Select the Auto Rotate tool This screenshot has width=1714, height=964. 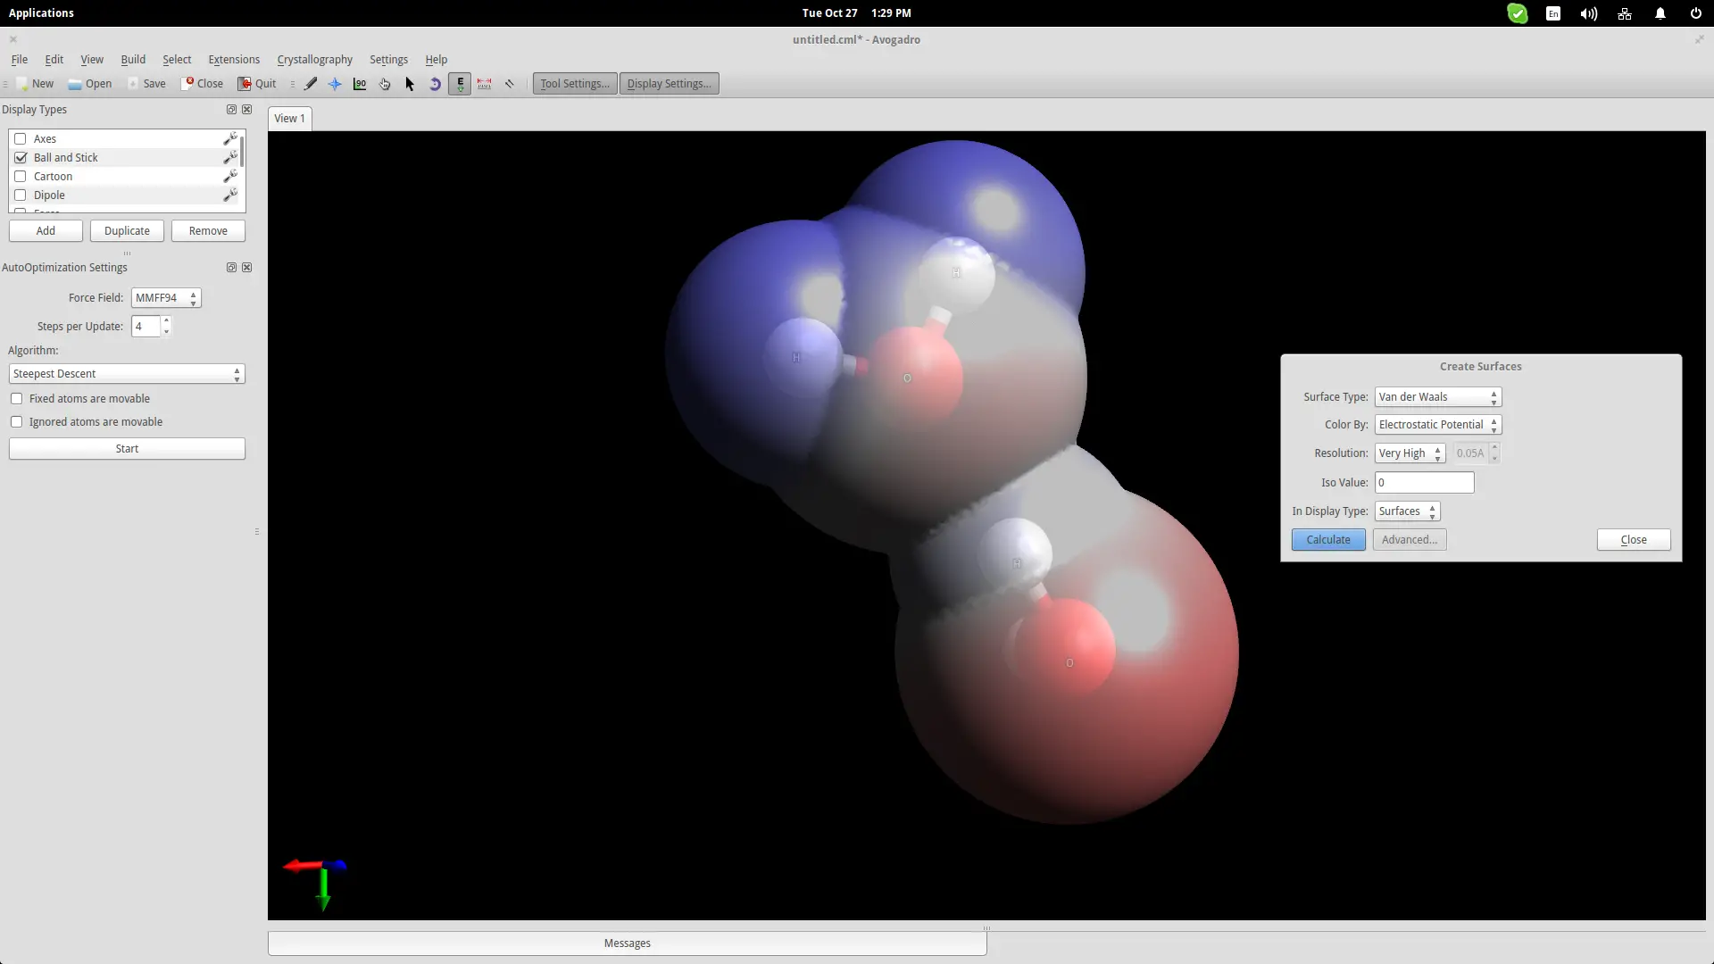pos(435,84)
